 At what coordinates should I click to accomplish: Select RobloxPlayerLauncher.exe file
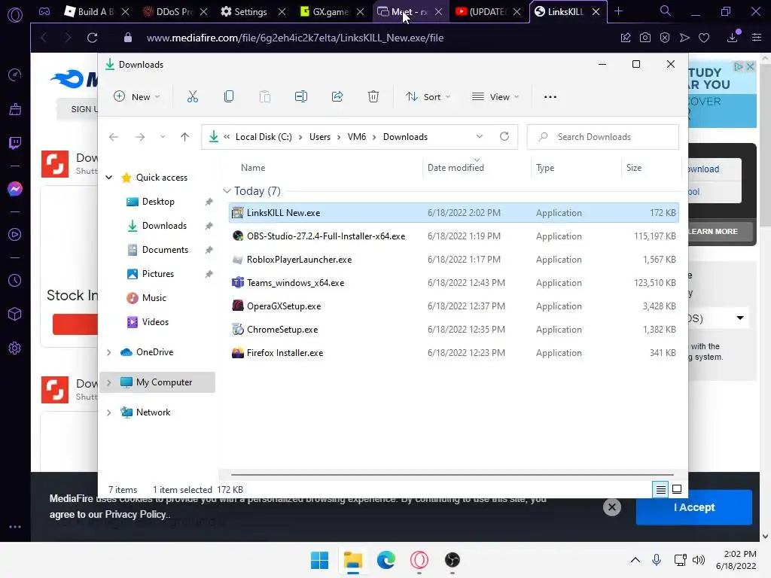[x=453, y=260]
